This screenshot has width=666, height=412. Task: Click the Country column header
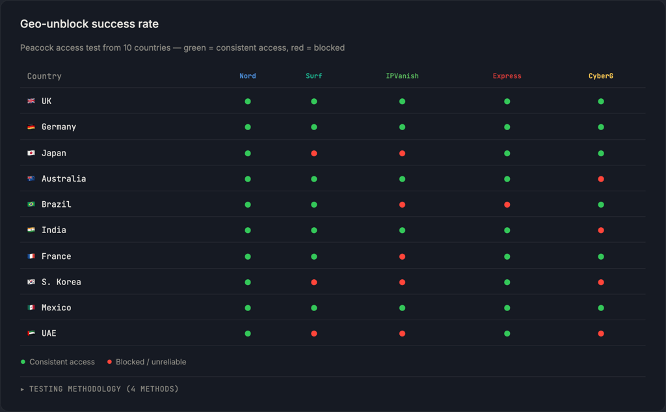[44, 76]
